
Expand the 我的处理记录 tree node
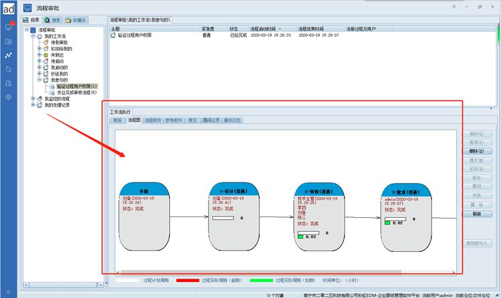click(33, 105)
